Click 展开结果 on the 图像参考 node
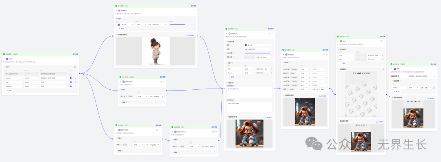 coord(194,6)
